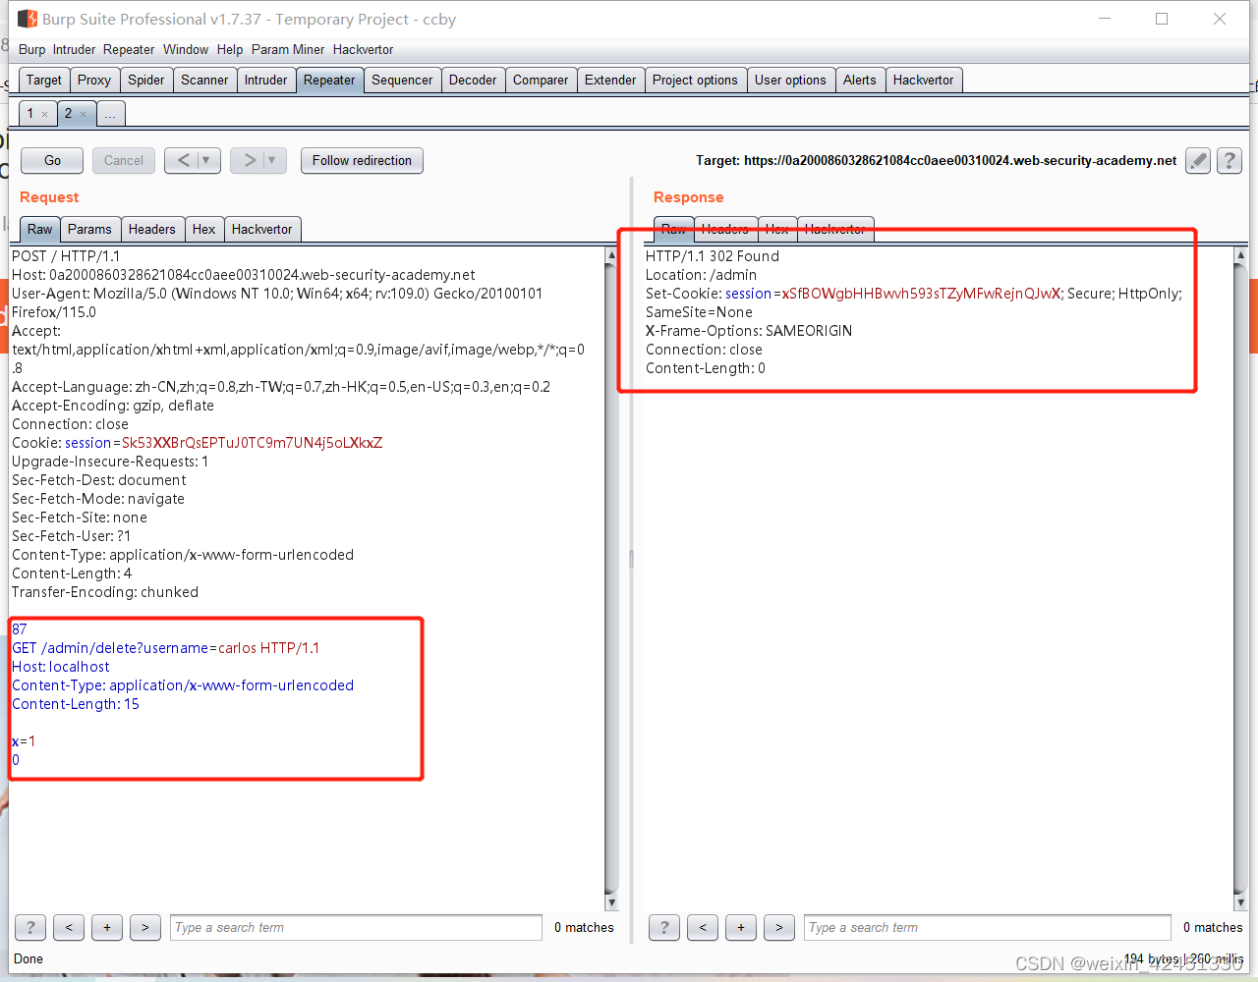Switch to the Spider tab

[146, 81]
